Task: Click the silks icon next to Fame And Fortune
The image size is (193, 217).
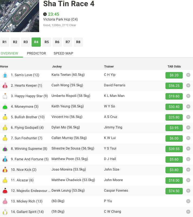Action: click(x=5, y=159)
